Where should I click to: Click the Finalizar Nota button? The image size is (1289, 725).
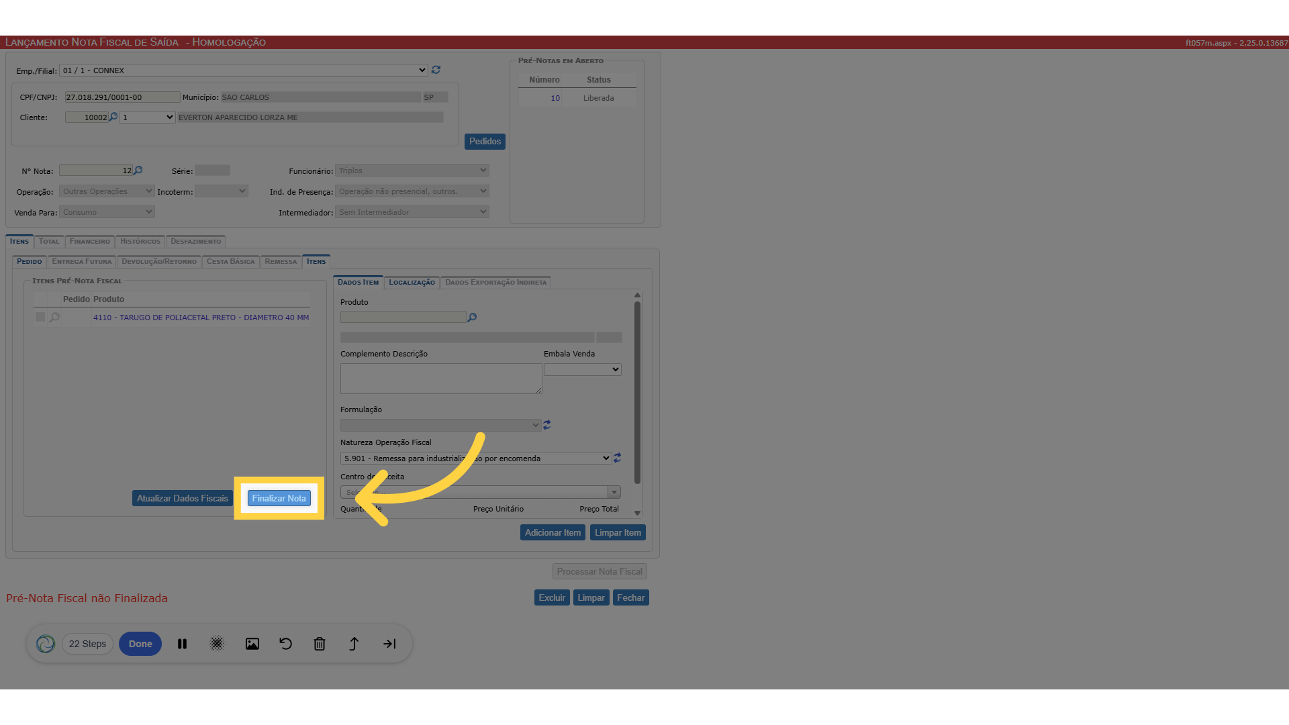[x=279, y=498]
